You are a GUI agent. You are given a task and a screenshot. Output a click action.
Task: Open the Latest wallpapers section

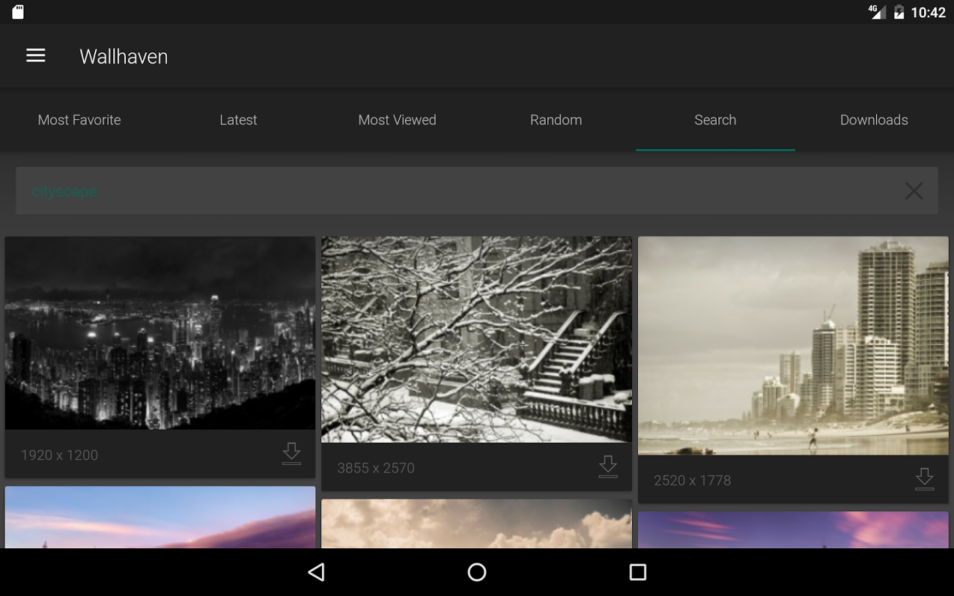click(238, 120)
